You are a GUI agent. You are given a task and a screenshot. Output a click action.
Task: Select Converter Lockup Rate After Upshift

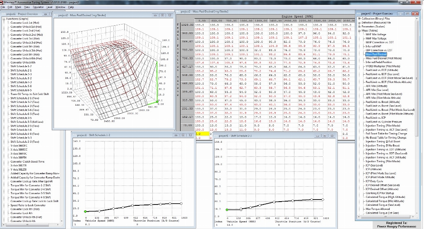31,181
